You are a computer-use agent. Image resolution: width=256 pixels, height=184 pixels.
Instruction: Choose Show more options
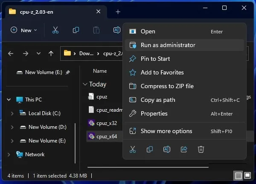click(184, 131)
